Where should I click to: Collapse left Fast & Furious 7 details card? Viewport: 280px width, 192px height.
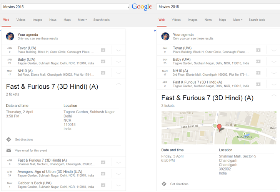click(118, 84)
